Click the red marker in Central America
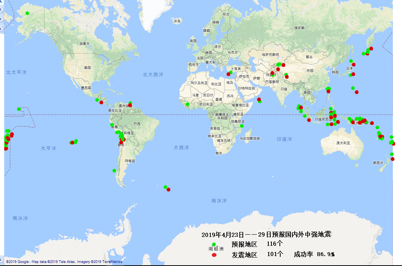 101,102
